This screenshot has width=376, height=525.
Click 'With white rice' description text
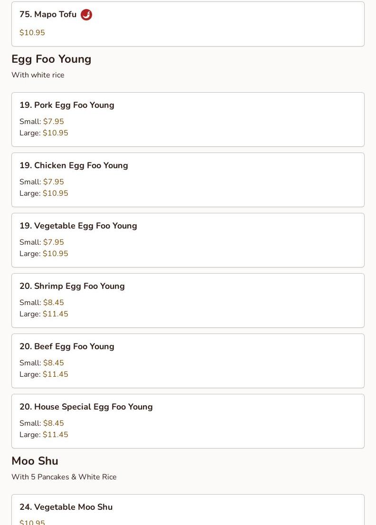point(38,75)
